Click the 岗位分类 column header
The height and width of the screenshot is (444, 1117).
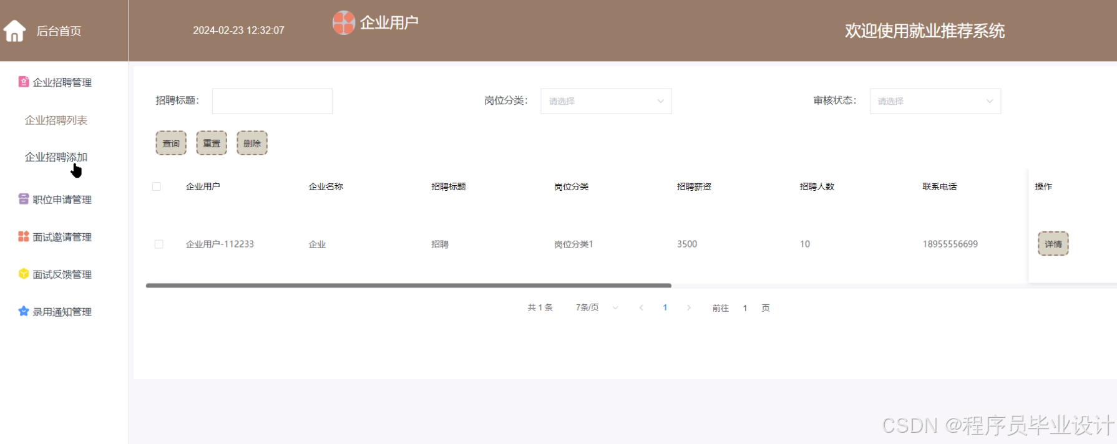point(572,186)
